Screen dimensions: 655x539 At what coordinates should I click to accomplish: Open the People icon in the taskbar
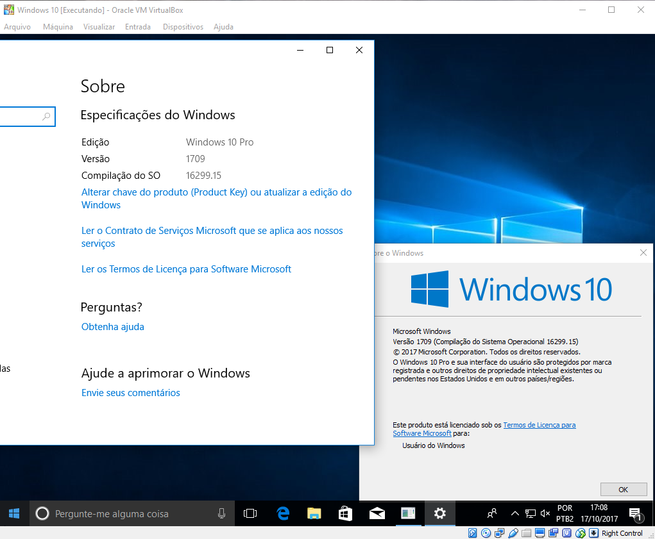coord(492,513)
